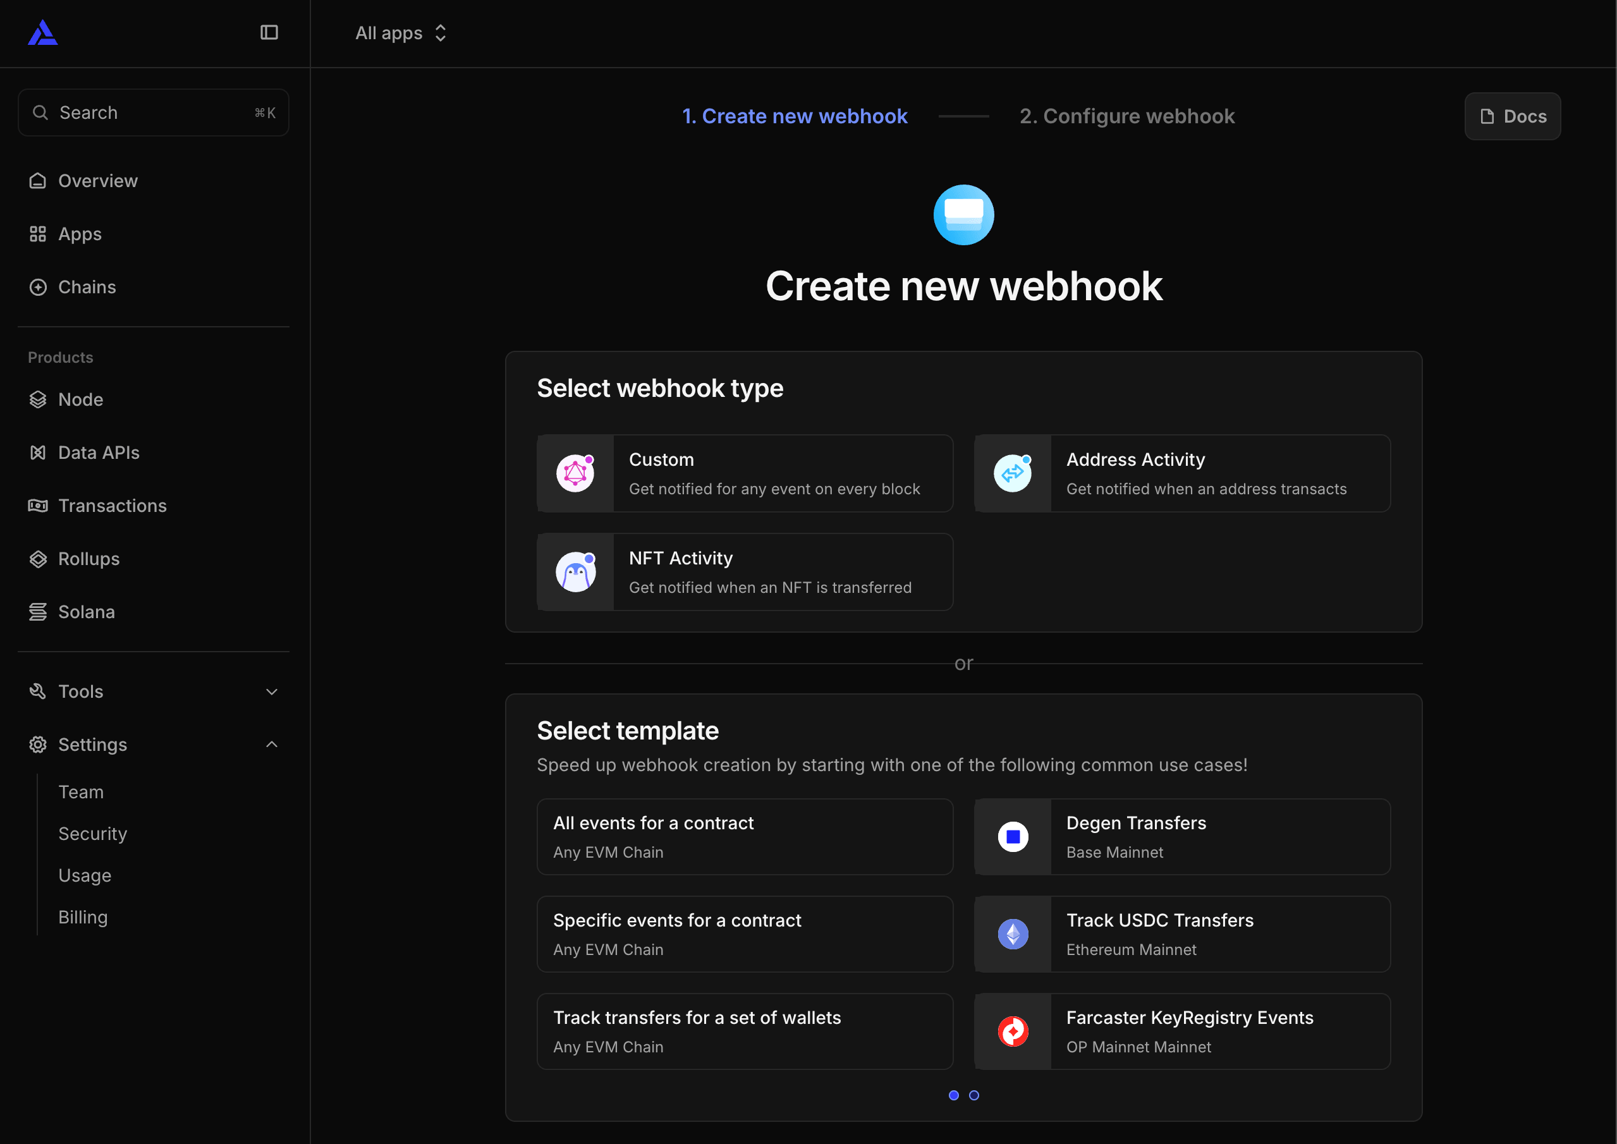This screenshot has height=1144, width=1617.
Task: Click the Degen Transfers Base icon
Action: [1013, 837]
